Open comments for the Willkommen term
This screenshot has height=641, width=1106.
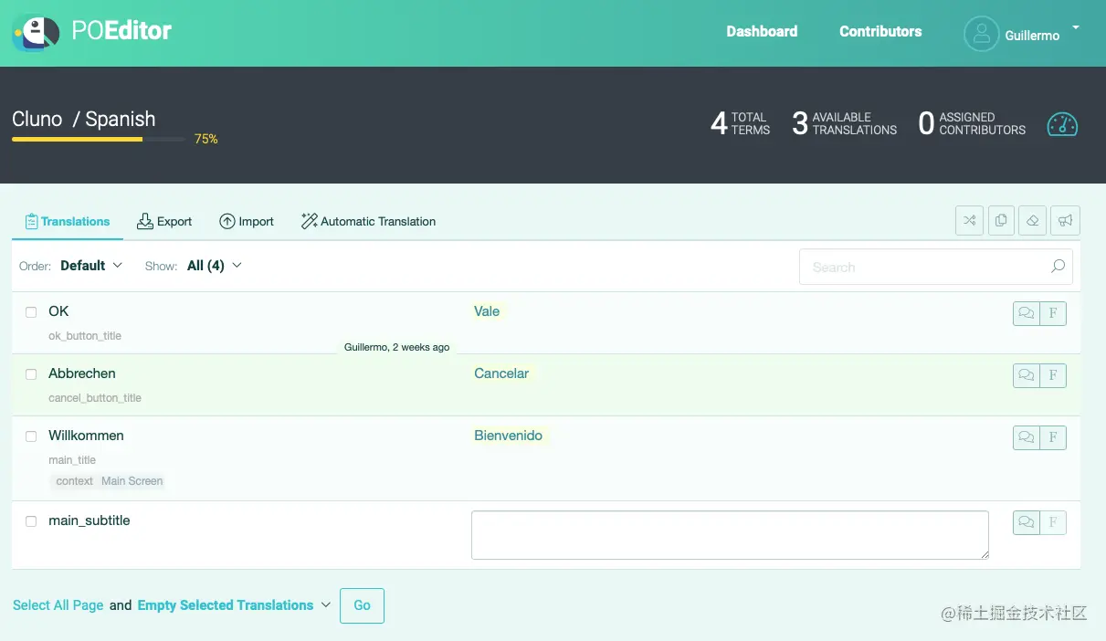(1027, 437)
